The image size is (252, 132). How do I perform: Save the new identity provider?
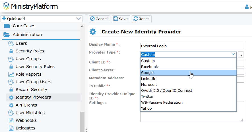pos(121,19)
